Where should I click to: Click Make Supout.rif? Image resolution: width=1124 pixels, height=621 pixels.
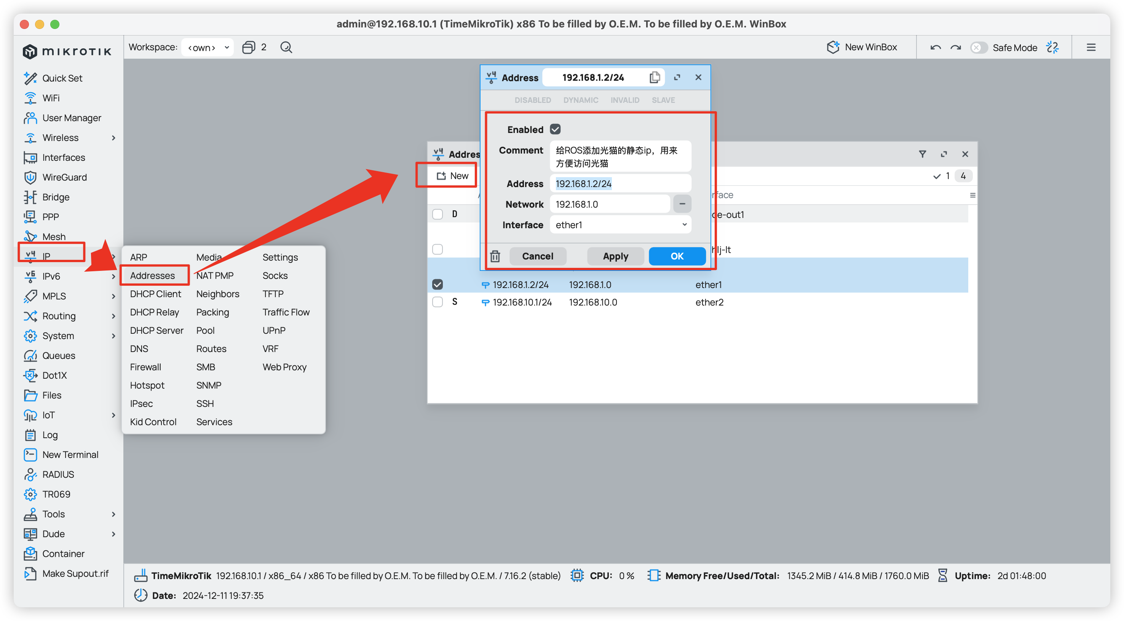coord(75,573)
